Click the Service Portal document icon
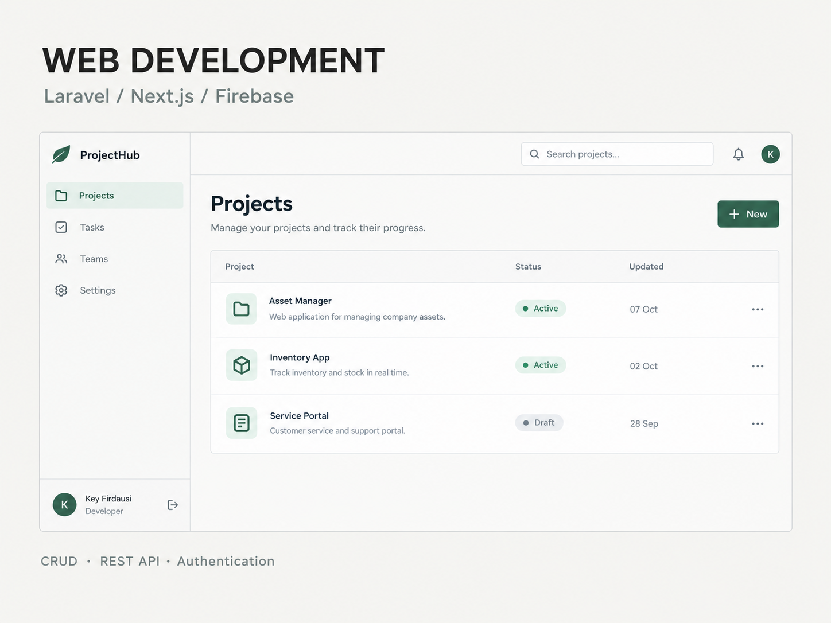 242,423
